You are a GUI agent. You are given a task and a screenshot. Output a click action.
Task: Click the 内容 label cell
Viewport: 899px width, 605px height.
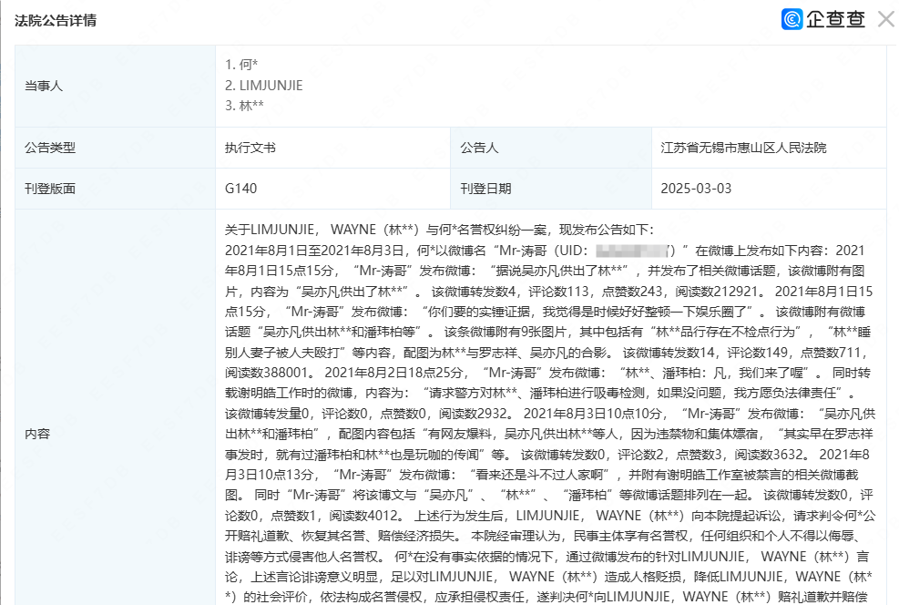coord(116,407)
